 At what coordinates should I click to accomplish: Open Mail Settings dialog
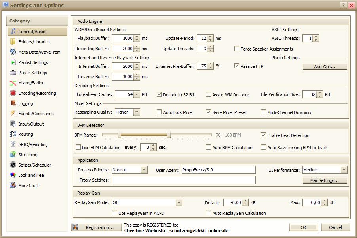click(x=325, y=180)
